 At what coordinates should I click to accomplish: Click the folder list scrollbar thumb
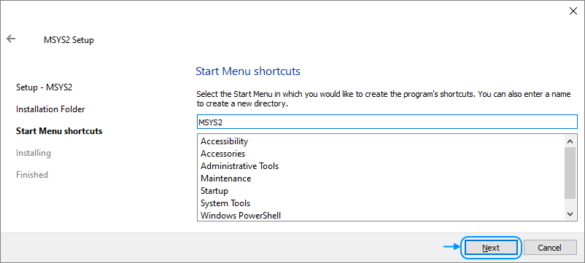[x=570, y=173]
